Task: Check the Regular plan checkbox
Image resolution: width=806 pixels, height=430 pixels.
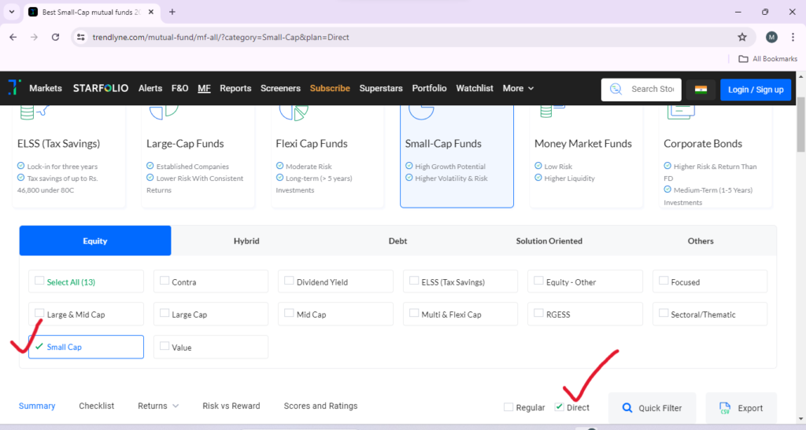Action: (508, 407)
